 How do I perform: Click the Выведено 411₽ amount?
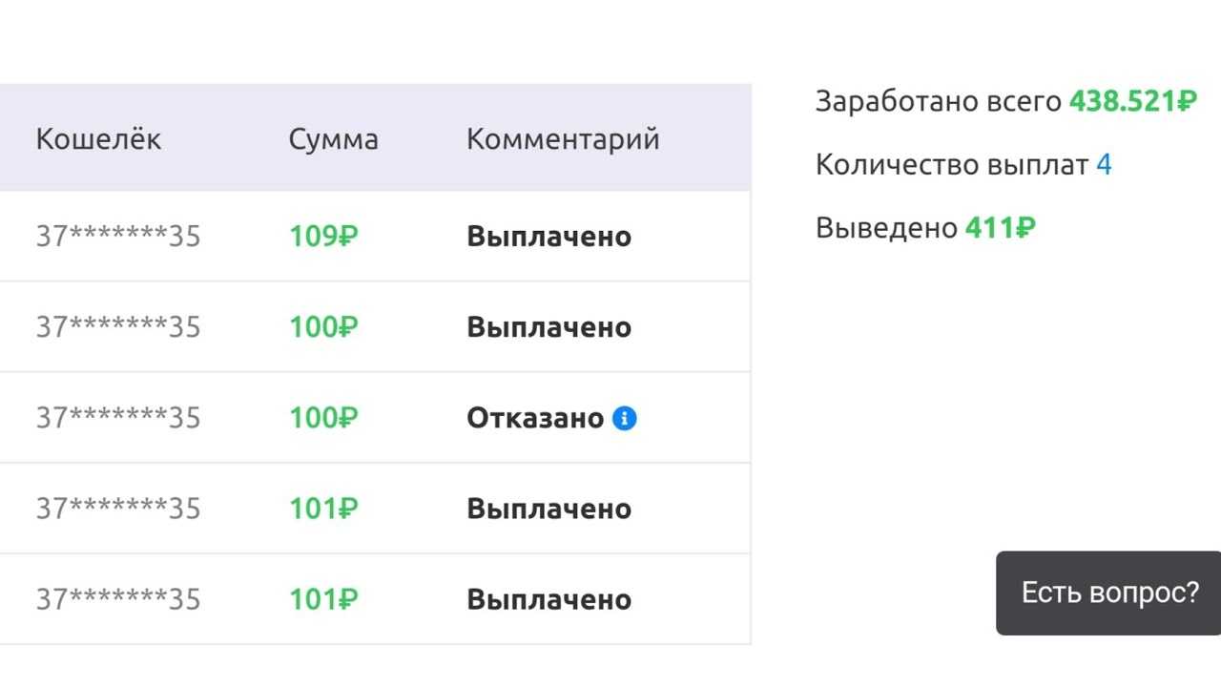point(1000,228)
